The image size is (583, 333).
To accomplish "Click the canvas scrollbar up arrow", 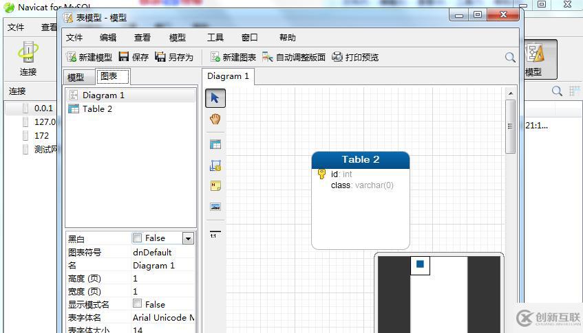I will [511, 93].
